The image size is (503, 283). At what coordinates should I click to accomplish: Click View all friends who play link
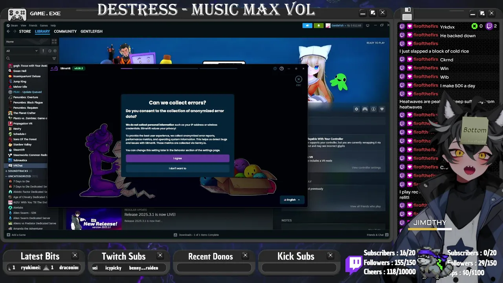point(365,206)
